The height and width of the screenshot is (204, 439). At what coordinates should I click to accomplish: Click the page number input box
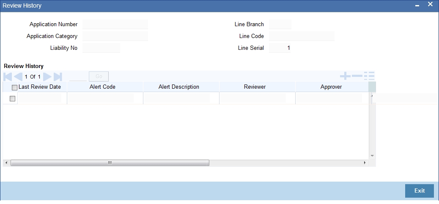pos(78,76)
